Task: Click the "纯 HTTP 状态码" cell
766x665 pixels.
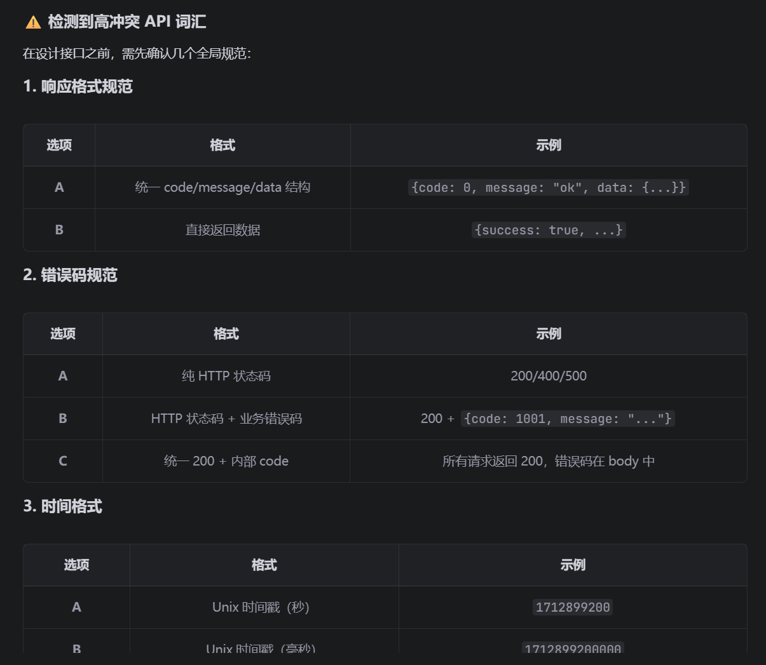Action: [x=226, y=376]
